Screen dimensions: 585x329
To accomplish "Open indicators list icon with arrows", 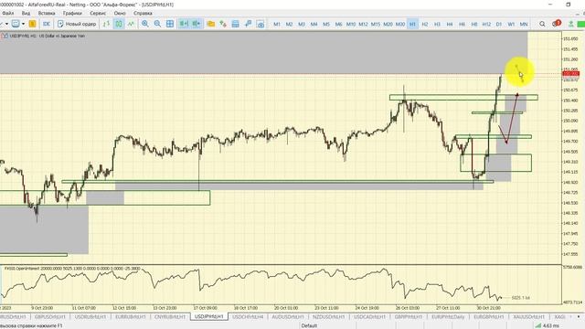I will (223, 24).
